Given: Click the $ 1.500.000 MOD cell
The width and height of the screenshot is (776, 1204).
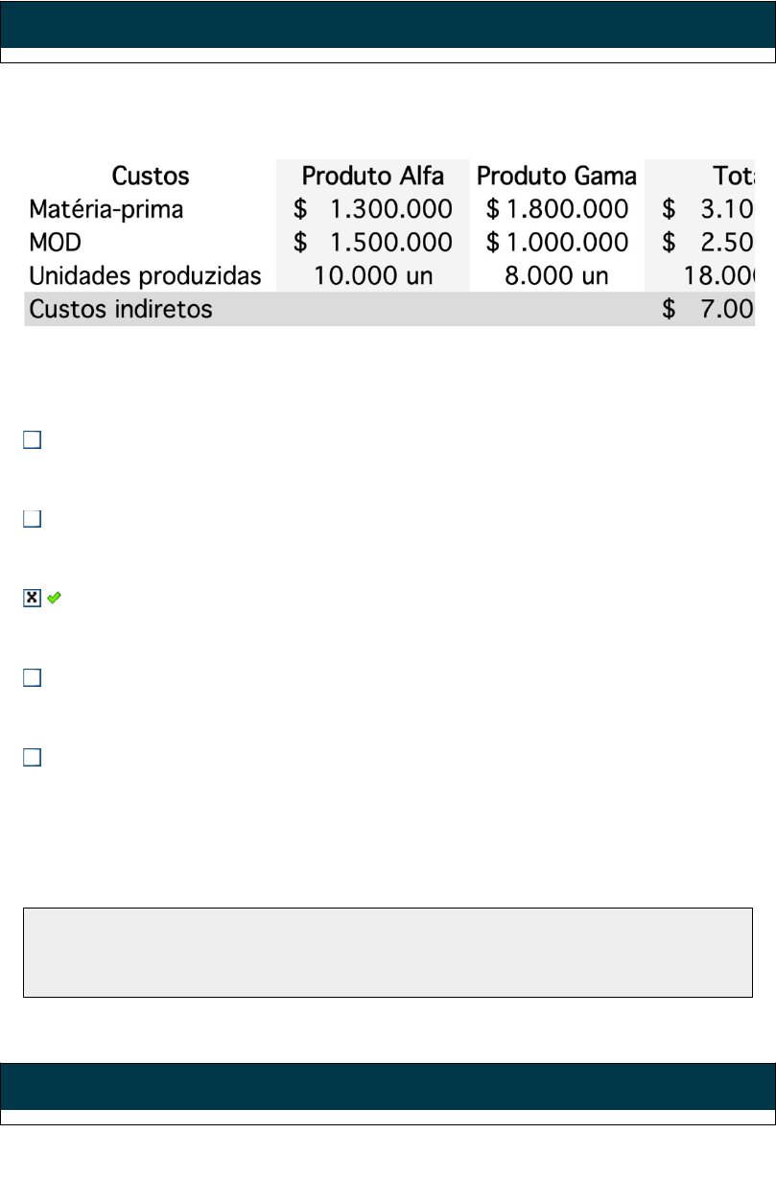Looking at the screenshot, I should point(373,242).
